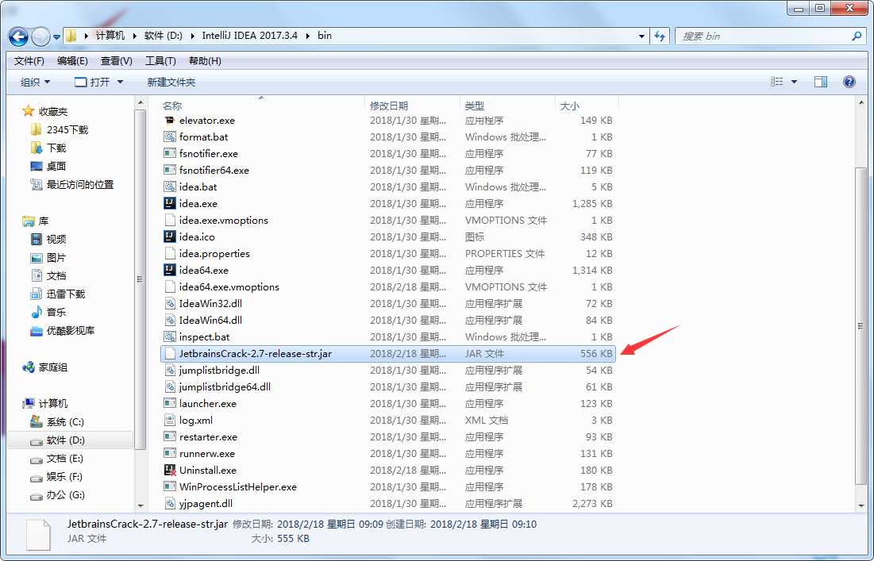Expand the address bar history dropdown
The height and width of the screenshot is (561, 874).
[x=641, y=37]
